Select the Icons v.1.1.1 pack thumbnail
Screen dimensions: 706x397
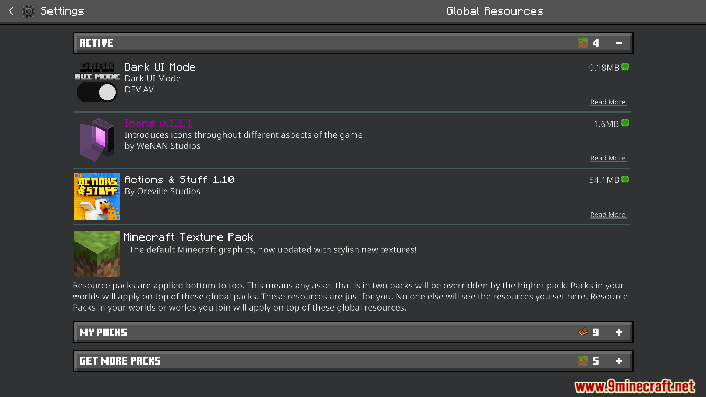[x=97, y=140]
